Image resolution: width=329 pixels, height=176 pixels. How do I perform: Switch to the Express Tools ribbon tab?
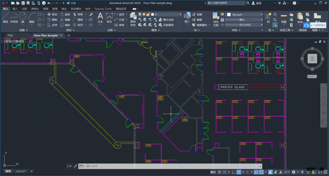pos(103,9)
